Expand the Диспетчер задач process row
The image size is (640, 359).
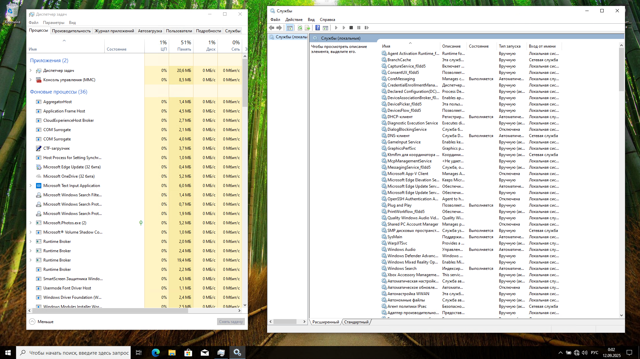31,71
